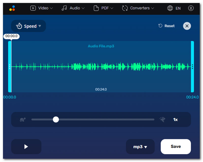
Task: Open the Video menu
Action: [x=41, y=8]
